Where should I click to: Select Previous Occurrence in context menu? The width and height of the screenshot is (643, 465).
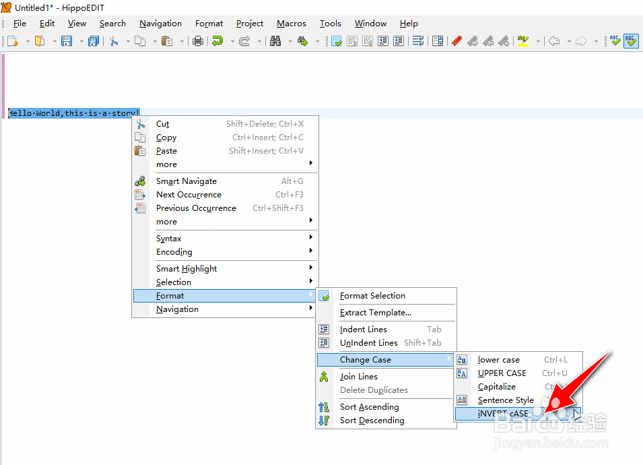pos(225,208)
